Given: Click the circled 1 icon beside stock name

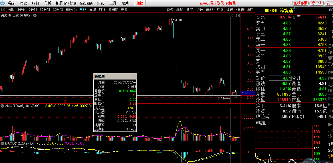Looking at the screenshot, I should point(295,9).
